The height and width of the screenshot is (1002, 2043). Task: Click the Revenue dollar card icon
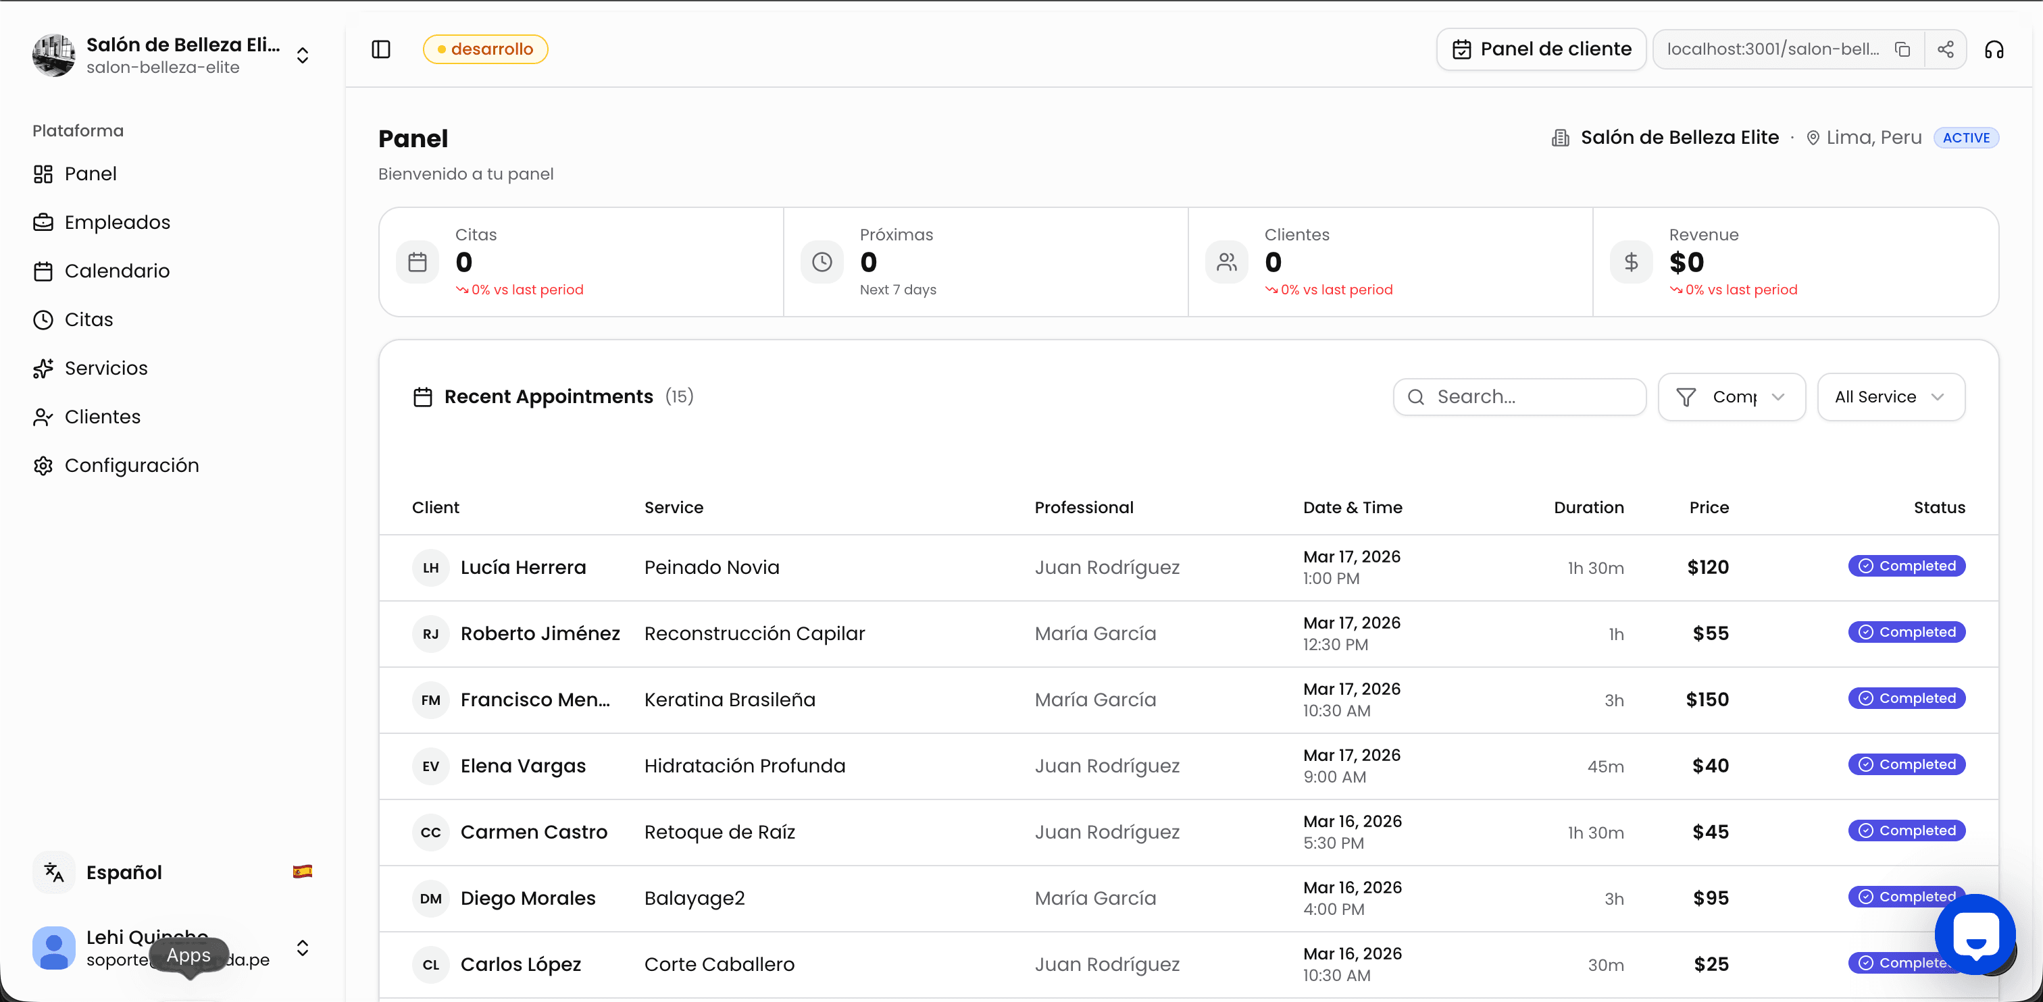(1631, 263)
